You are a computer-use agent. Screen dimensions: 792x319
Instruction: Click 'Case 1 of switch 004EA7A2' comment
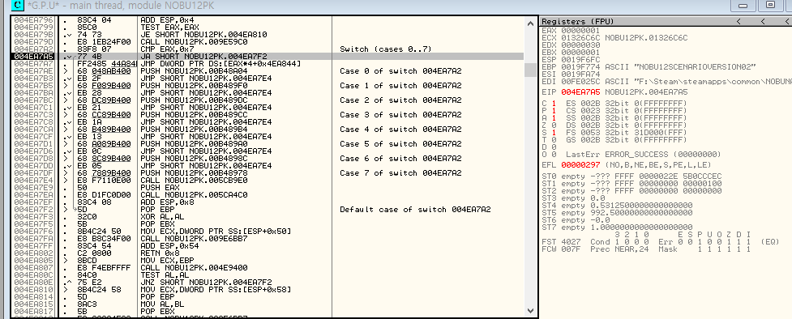pos(400,85)
